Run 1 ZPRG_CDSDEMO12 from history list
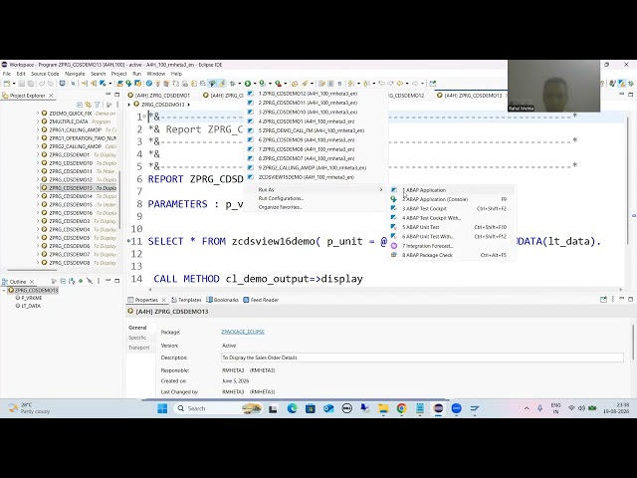Screen dimensions: 637x478 pos(317,94)
